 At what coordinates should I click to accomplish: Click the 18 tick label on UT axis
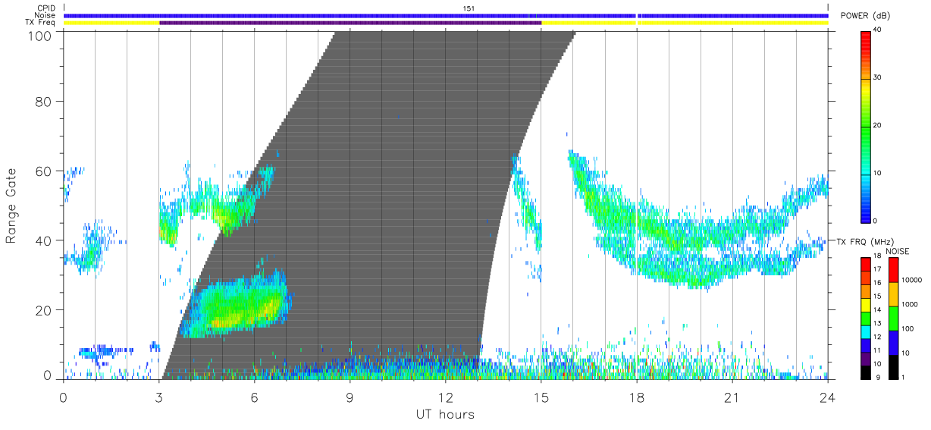click(x=636, y=397)
